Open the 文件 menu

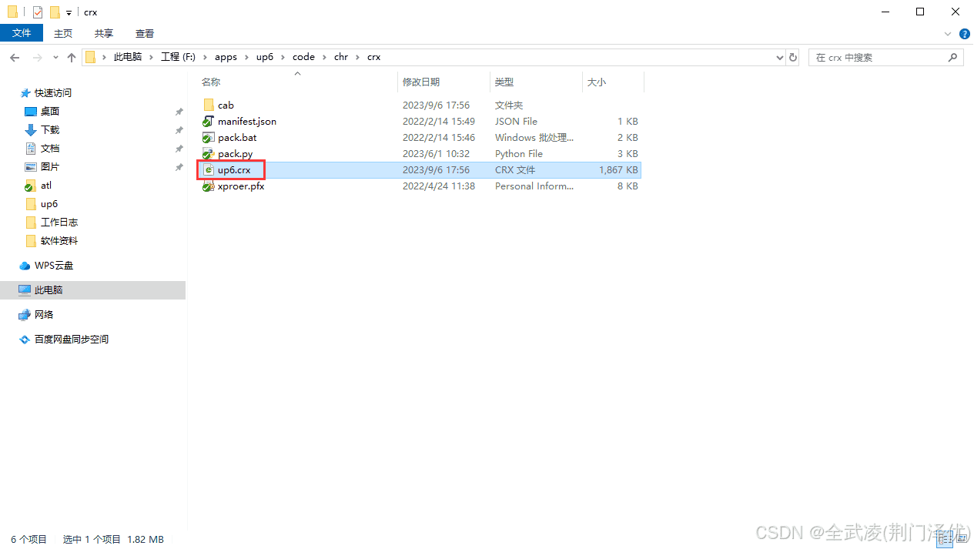click(x=22, y=33)
